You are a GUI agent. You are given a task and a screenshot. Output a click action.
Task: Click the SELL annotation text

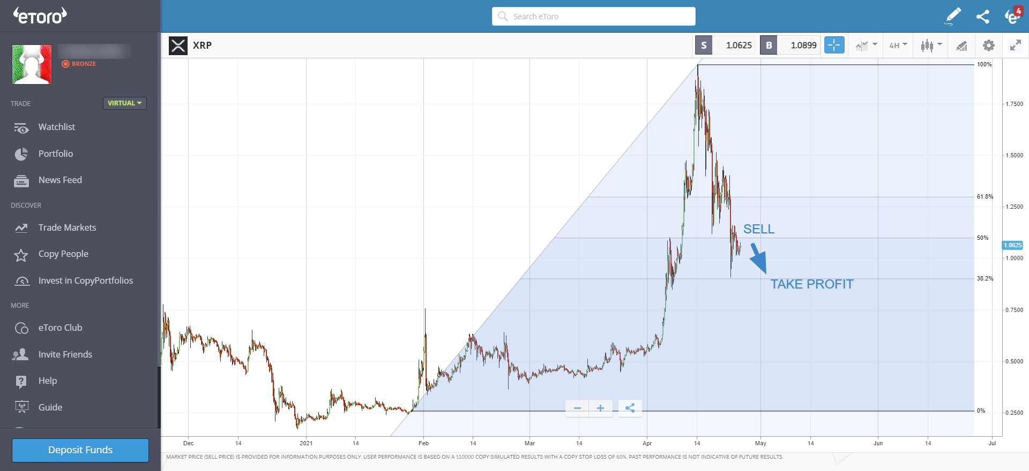point(759,229)
